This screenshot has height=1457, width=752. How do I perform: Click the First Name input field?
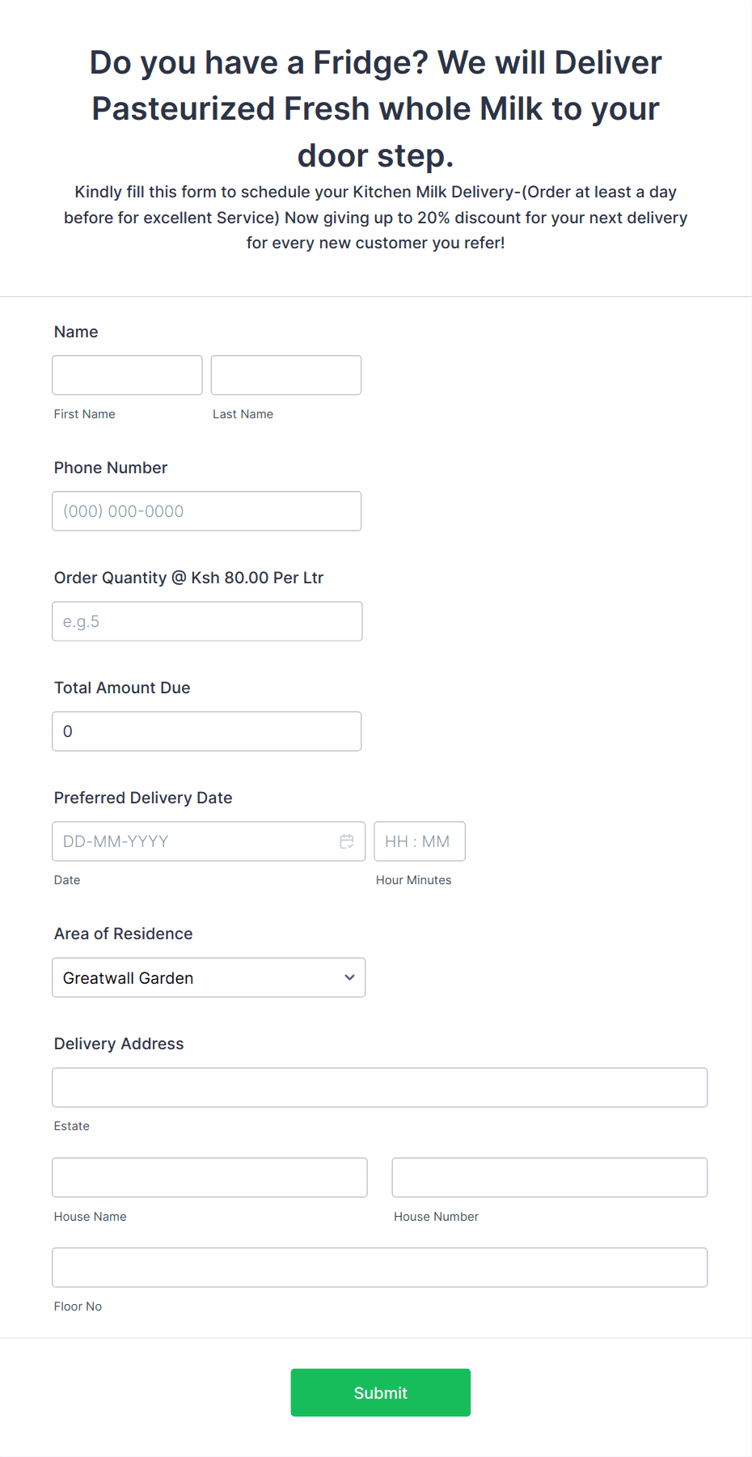pos(126,375)
